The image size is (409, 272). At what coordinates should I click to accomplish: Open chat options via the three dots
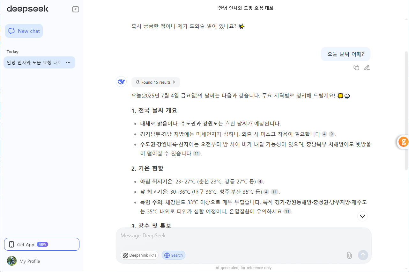click(68, 62)
